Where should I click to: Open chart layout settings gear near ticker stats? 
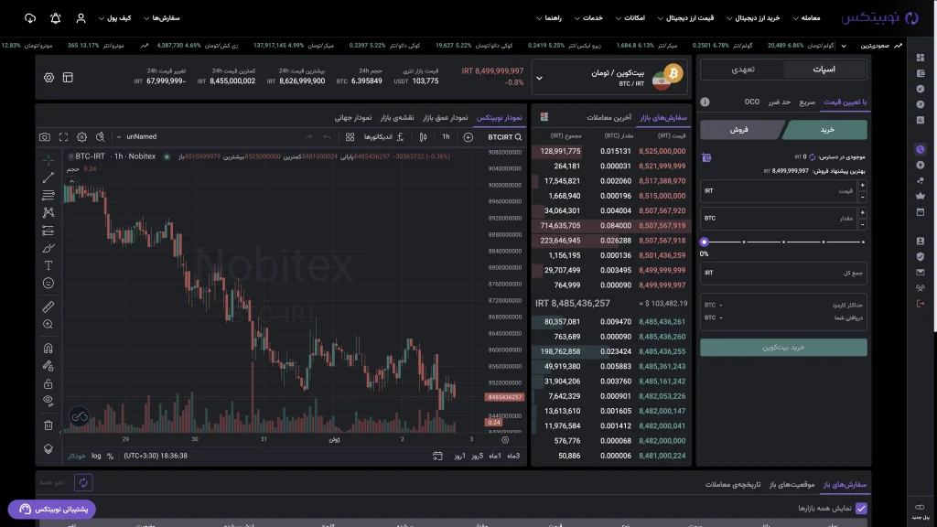49,78
